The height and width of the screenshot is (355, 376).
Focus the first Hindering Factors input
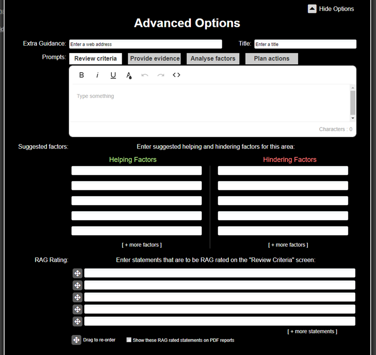tap(283, 171)
